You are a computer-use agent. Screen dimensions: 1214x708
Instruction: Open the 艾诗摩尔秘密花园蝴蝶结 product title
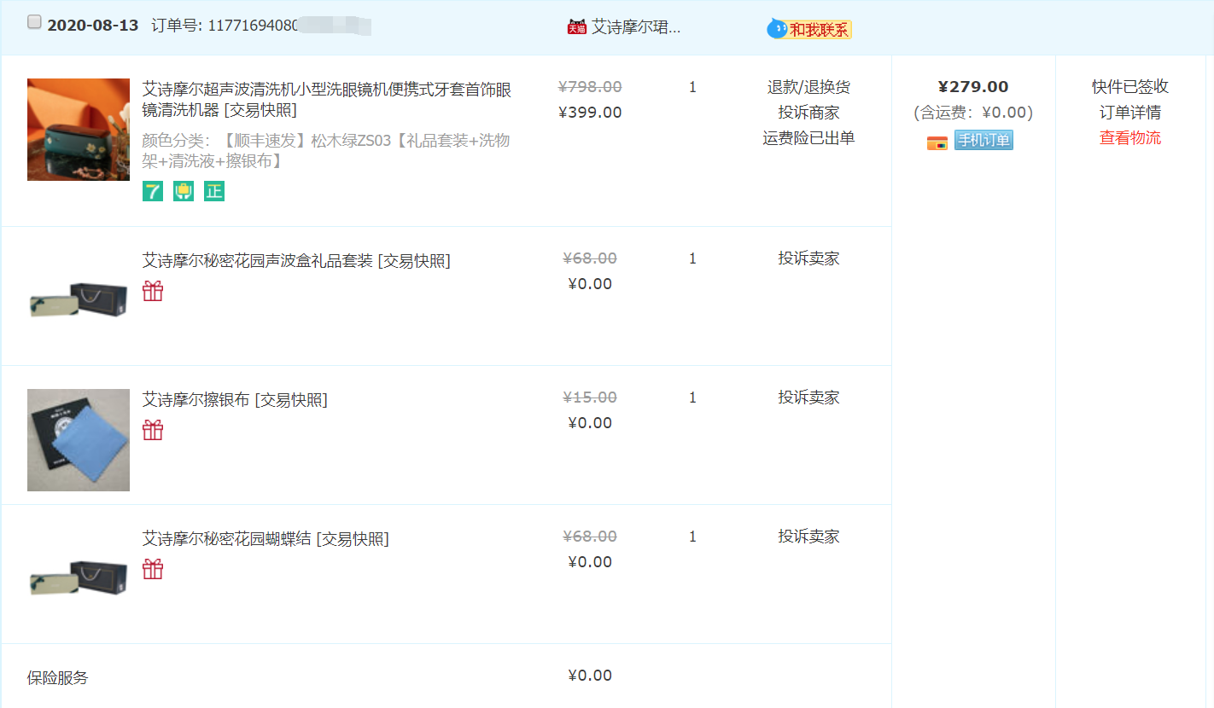[x=227, y=538]
